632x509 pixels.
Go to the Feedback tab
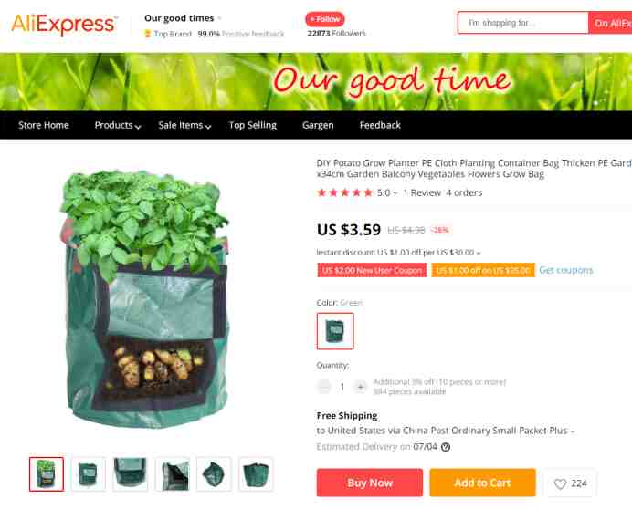(x=380, y=125)
